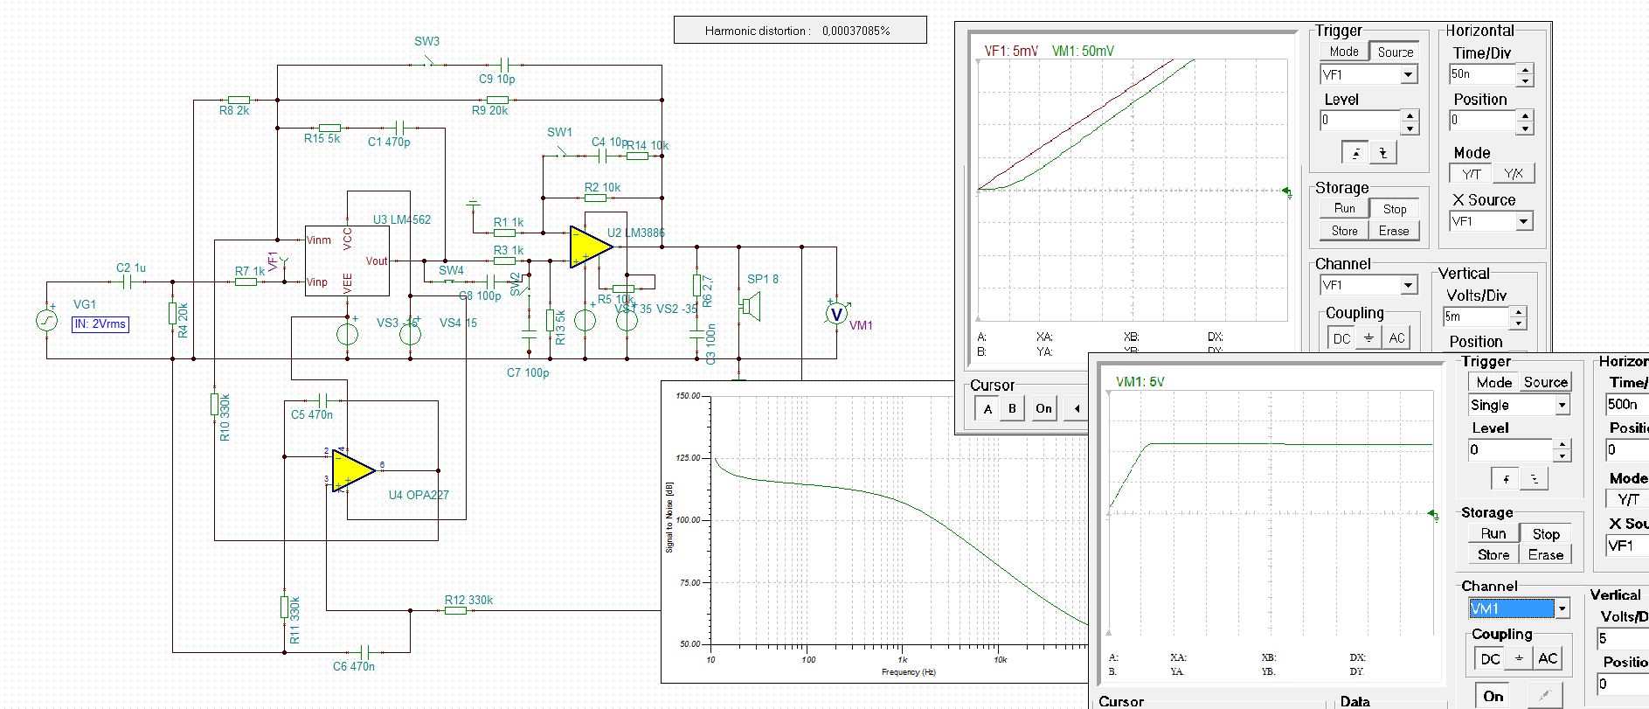
Task: Increase trigger Level in lower oscilloscope
Action: click(x=1562, y=445)
